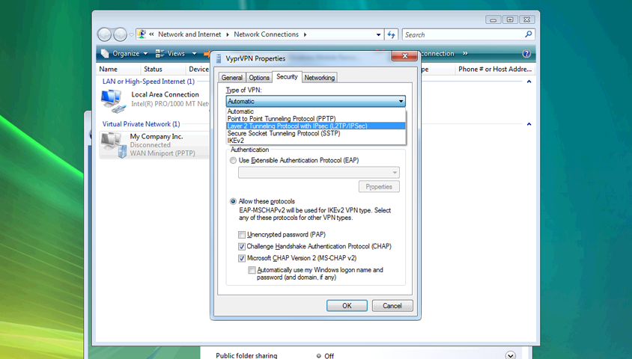Viewport: 632px width, 359px height.
Task: Switch to the Networking tab
Action: 320,78
